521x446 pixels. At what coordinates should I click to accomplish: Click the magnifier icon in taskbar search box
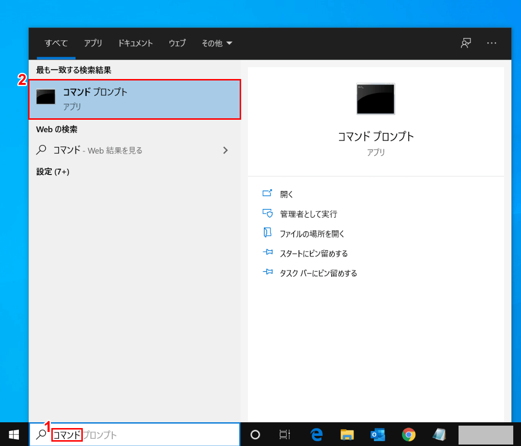41,434
